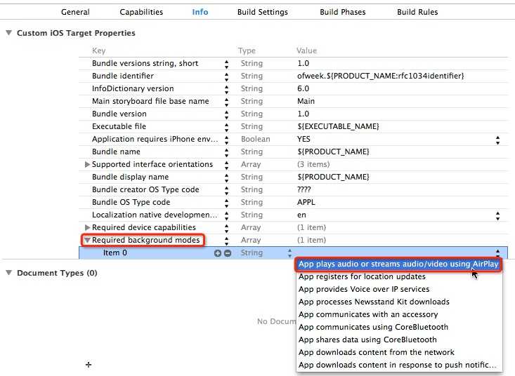
Task: Expand Supported interface orientations row
Action: click(87, 164)
